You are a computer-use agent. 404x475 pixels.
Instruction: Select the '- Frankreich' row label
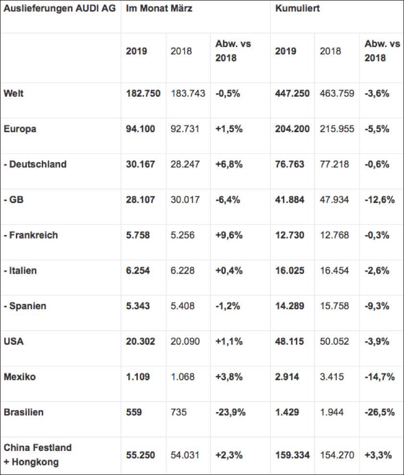(x=31, y=235)
